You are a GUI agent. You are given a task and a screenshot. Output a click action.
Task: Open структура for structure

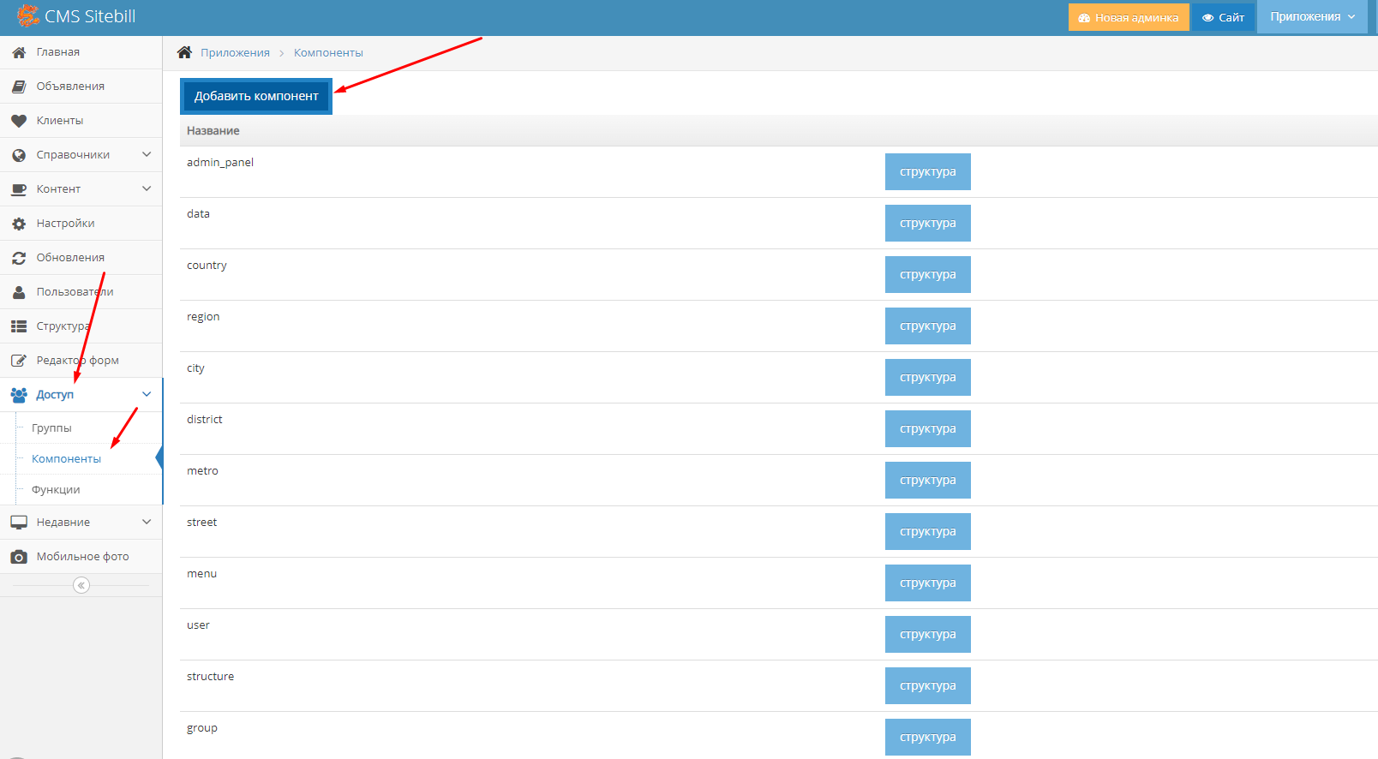click(928, 686)
